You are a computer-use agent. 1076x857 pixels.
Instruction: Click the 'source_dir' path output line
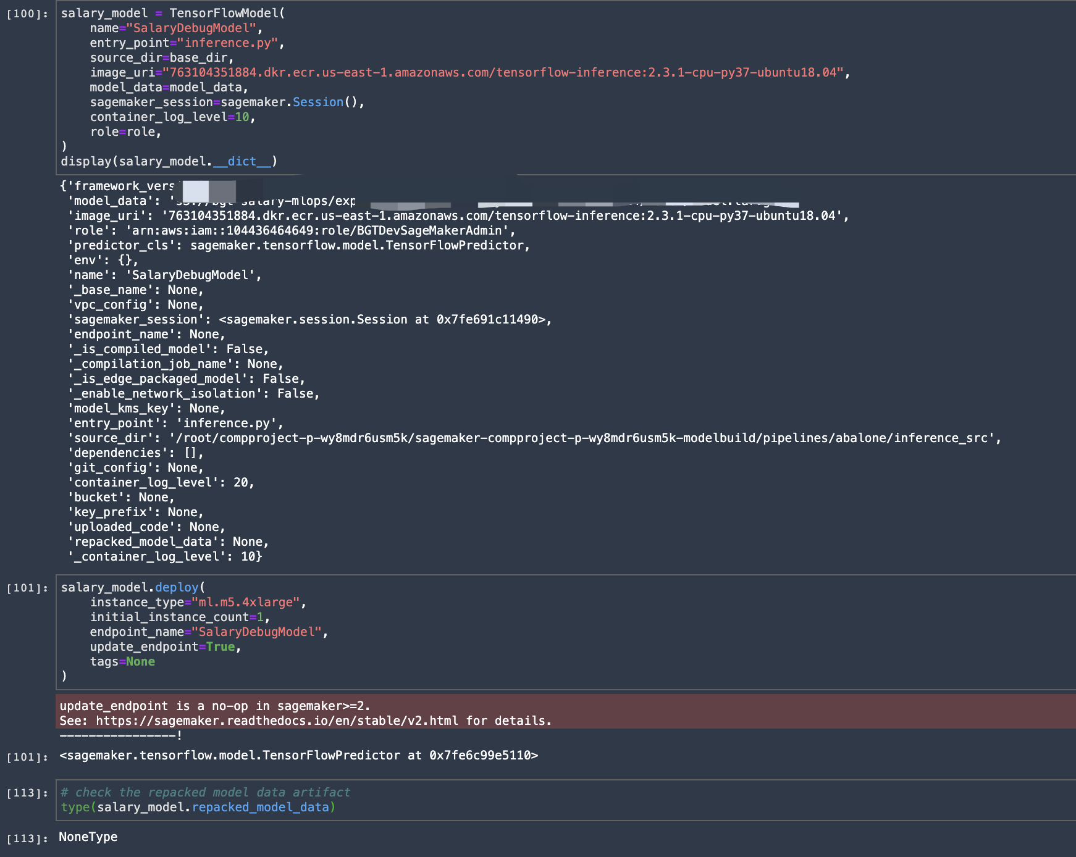[x=534, y=438]
